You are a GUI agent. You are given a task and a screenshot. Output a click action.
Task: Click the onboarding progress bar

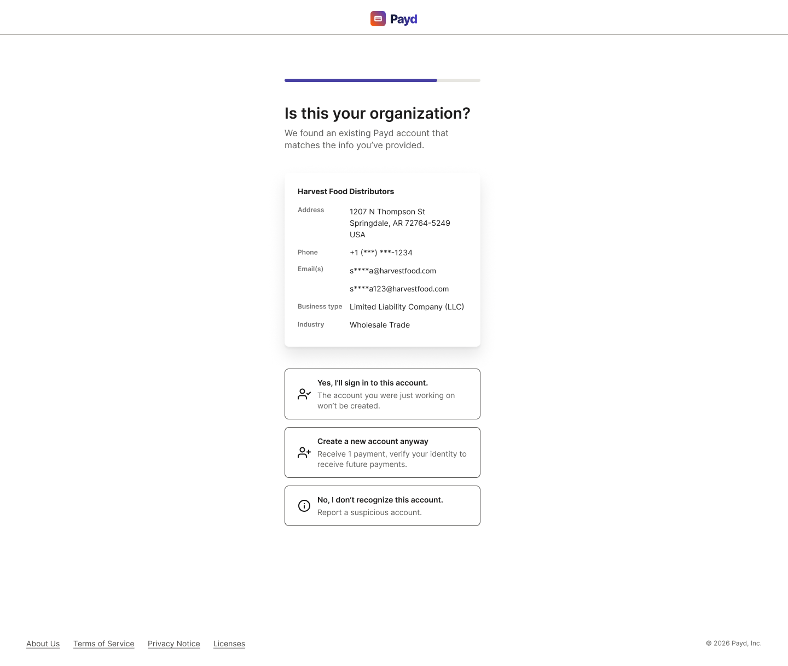[x=383, y=80]
